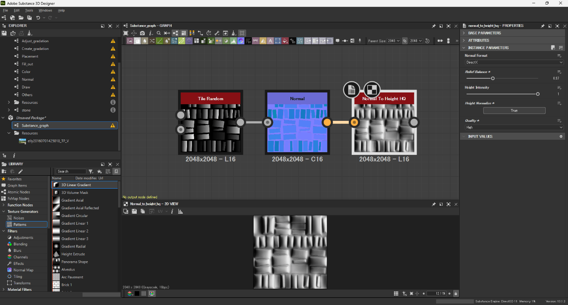This screenshot has width=568, height=305.
Task: Select the Normal To Height HQ node
Action: click(384, 122)
